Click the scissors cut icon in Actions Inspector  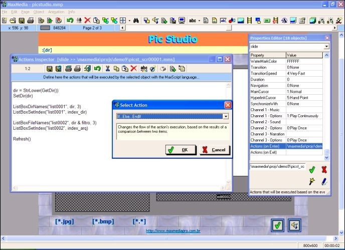click(108, 69)
